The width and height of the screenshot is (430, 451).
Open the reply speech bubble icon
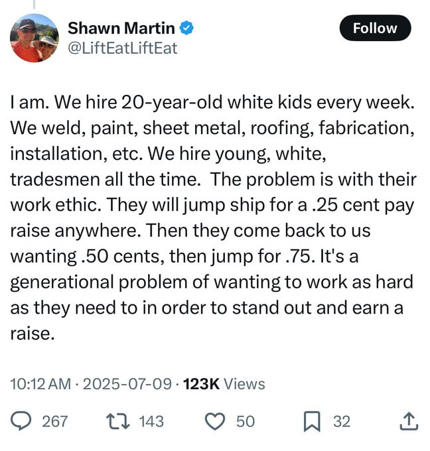[21, 420]
